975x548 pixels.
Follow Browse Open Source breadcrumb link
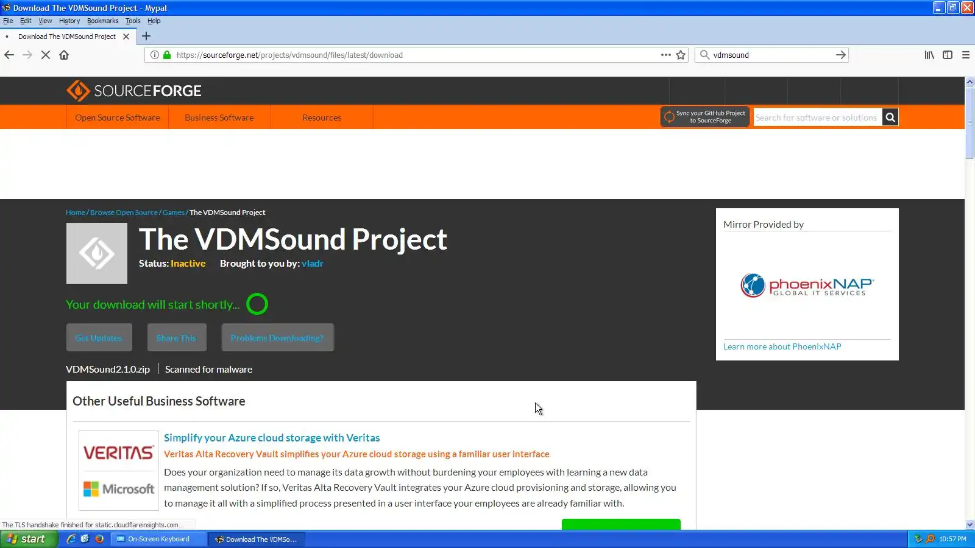(124, 213)
